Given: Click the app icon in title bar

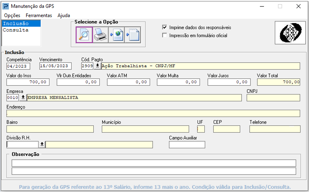Looking at the screenshot, I should [x=5, y=6].
